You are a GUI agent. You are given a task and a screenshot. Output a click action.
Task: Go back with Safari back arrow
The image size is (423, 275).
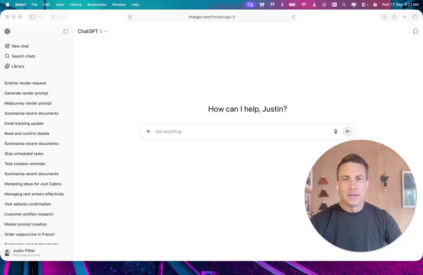pyautogui.click(x=53, y=17)
